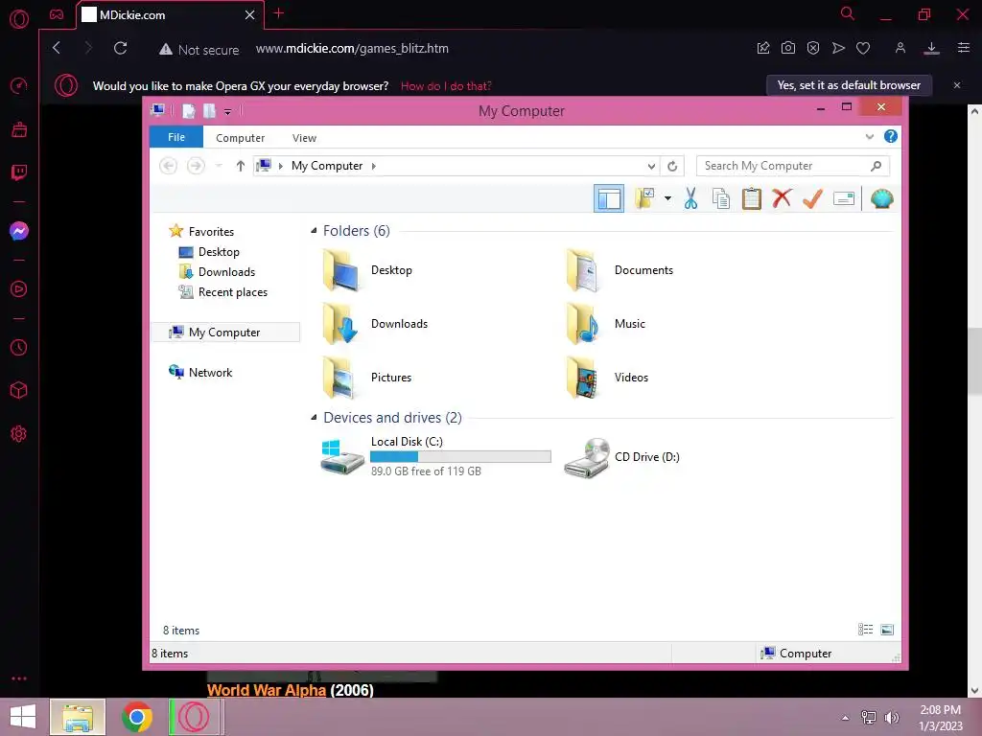Click Local Disk C usage bar
The image size is (982, 736).
point(460,457)
